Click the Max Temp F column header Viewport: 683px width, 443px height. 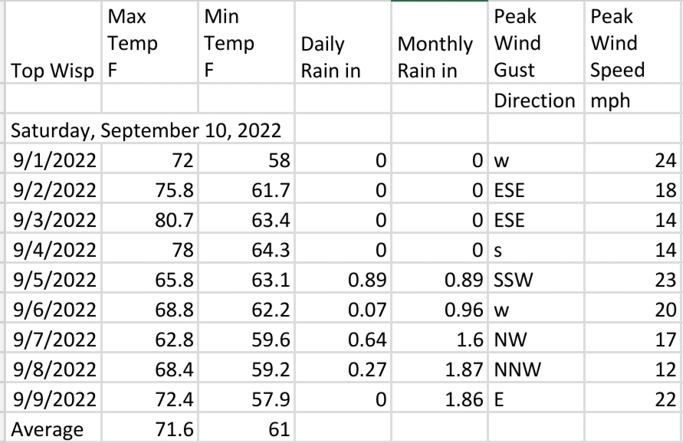149,42
